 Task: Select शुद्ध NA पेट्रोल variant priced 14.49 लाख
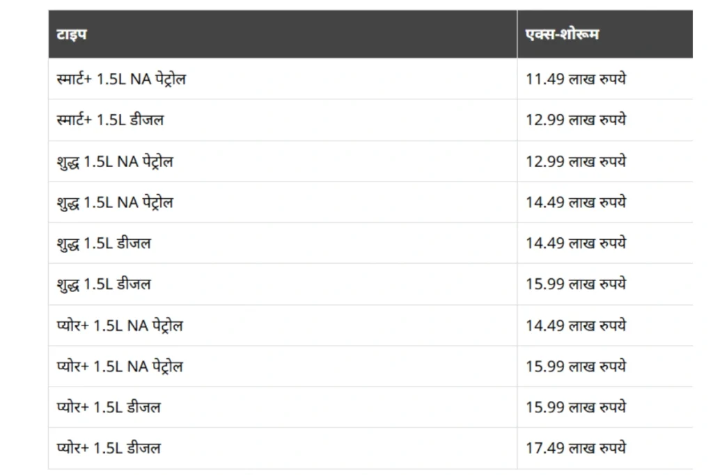click(115, 203)
